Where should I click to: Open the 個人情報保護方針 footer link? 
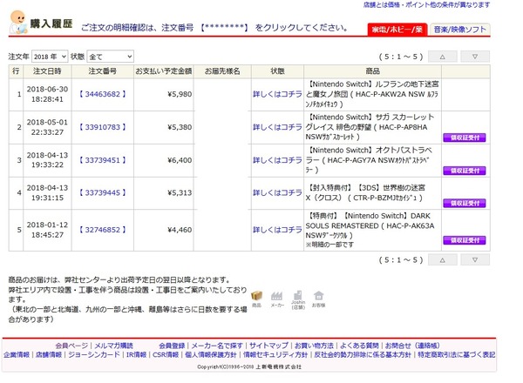[x=210, y=354]
